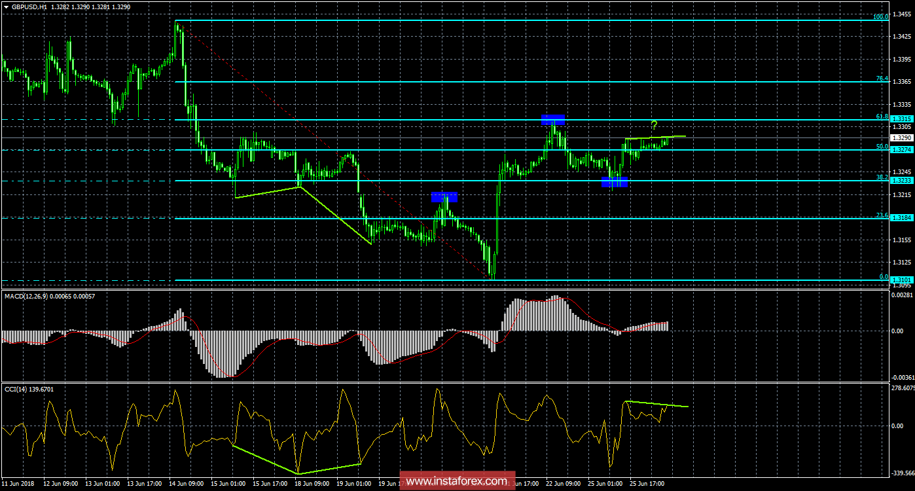Click the 1.3395 price scale value
Viewport: 915px width, 491px height.
[x=901, y=59]
